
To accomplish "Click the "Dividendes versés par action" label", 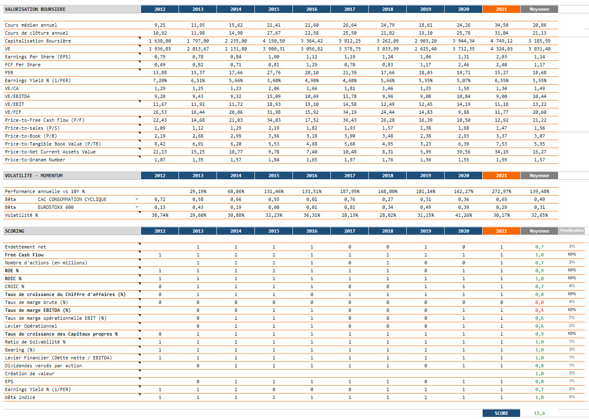I will 43,366.
